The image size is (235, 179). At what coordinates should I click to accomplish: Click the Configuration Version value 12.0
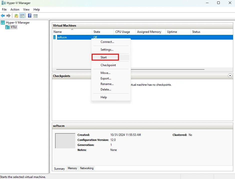113,140
